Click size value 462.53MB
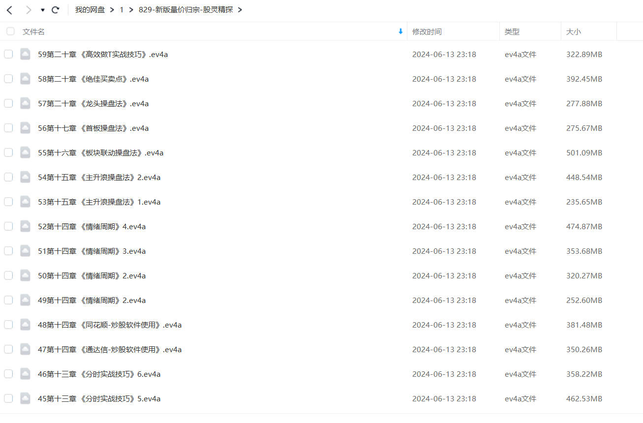This screenshot has height=423, width=643. click(x=584, y=399)
